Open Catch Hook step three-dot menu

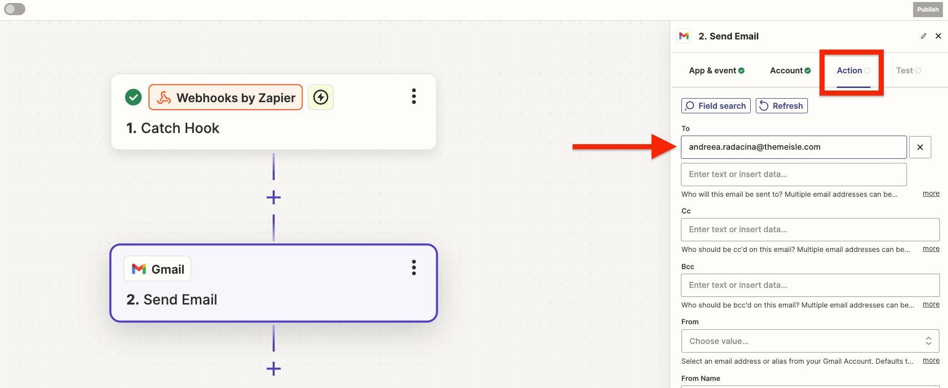tap(414, 96)
